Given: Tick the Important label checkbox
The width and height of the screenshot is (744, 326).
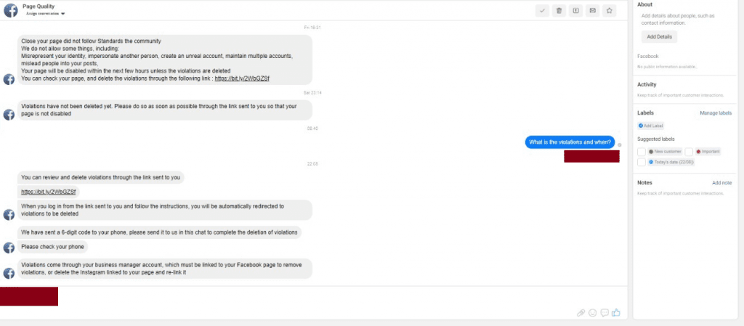Looking at the screenshot, I should tap(689, 152).
